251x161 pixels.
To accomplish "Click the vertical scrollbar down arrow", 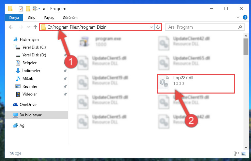I will pos(246,147).
